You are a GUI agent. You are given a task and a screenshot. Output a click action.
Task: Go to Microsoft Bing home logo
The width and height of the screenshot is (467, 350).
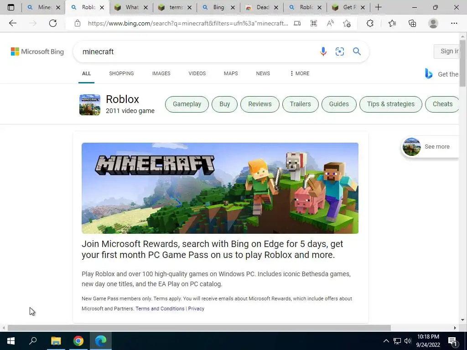click(x=37, y=51)
